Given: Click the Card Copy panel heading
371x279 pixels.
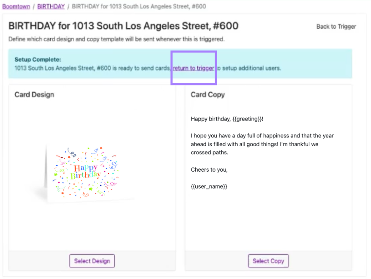Looking at the screenshot, I should tap(207, 95).
